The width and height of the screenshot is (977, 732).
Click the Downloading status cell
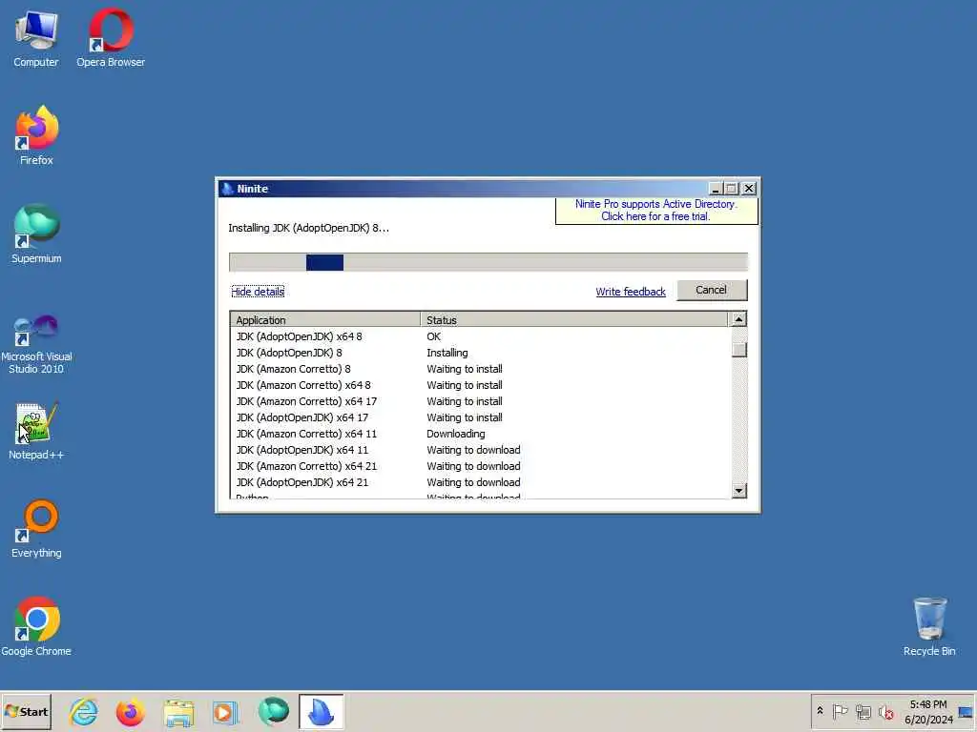click(455, 434)
